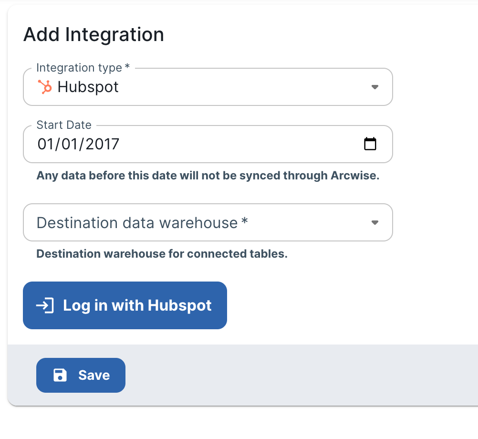478x439 pixels.
Task: Open the Integration type combo box
Action: [x=208, y=87]
